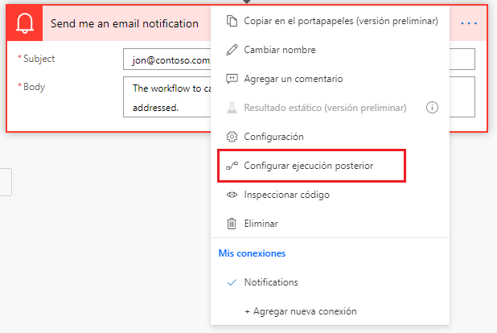Click the clipboard copy icon

(232, 21)
